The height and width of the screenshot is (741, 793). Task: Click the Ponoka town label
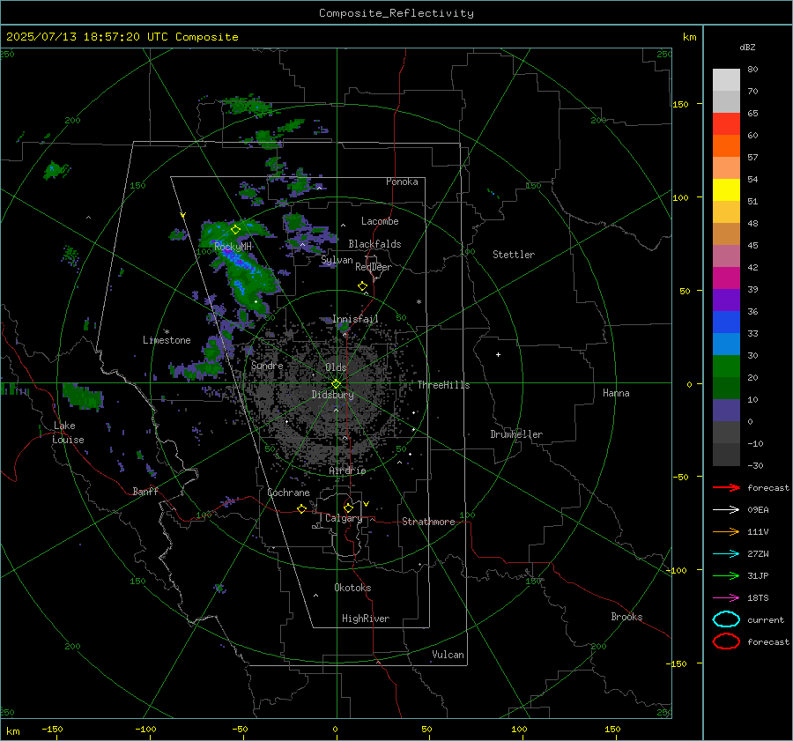[402, 182]
